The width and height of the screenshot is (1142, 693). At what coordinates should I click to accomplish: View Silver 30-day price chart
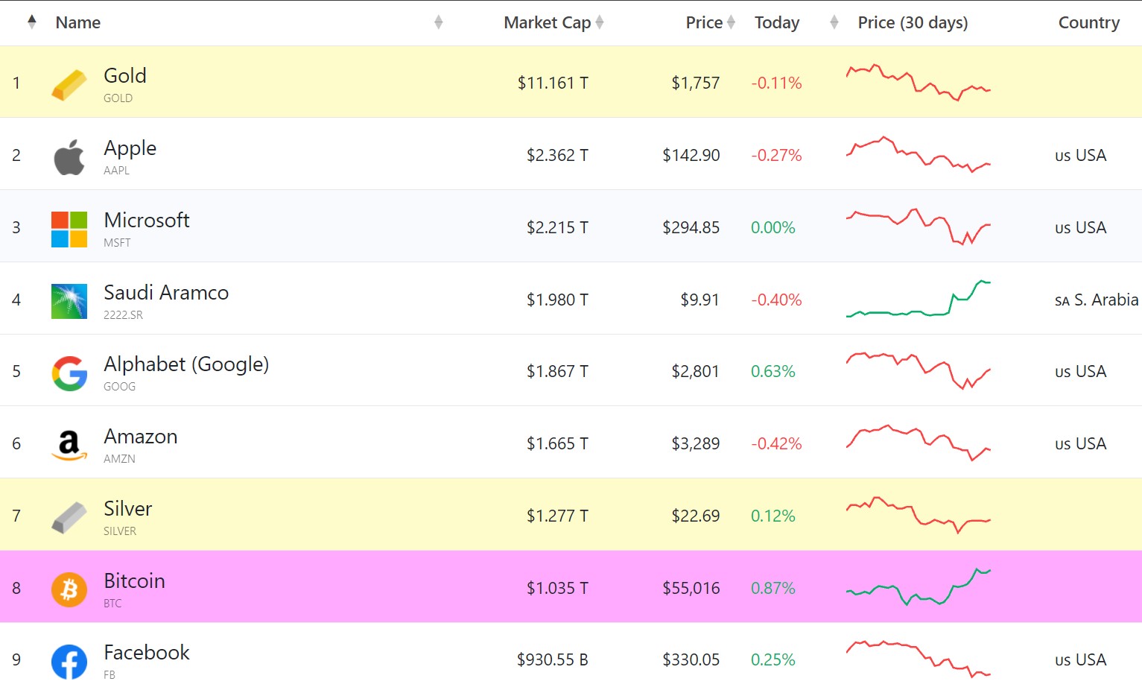click(919, 515)
